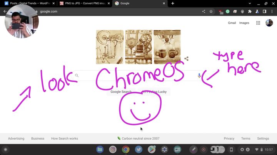Start voice search with the microphone
Viewport: 277px width, 155px height.
(x=199, y=75)
